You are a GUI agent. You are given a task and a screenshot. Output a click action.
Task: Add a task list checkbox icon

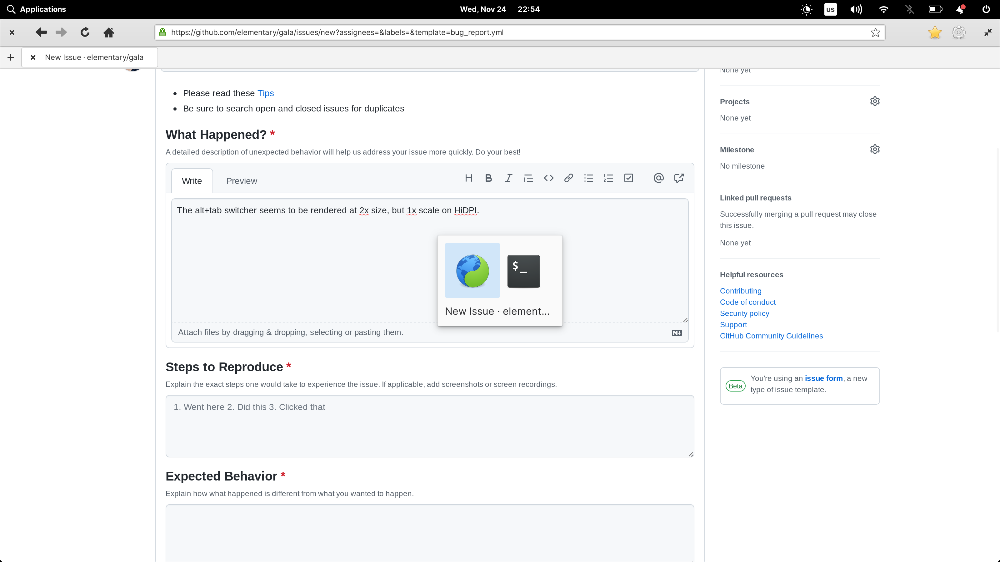tap(628, 178)
